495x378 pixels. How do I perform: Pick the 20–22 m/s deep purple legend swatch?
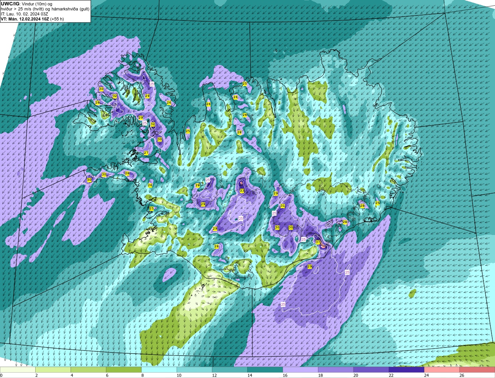point(371,369)
